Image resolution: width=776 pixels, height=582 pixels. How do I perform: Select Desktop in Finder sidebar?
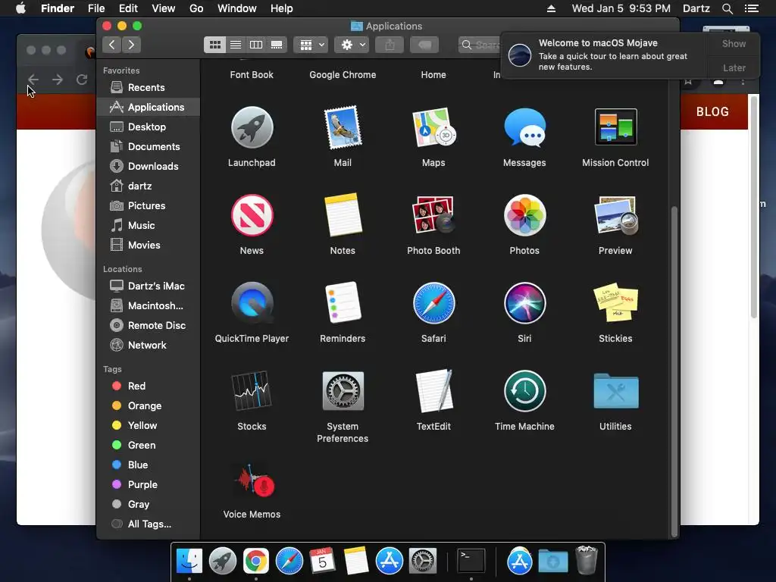tap(149, 127)
